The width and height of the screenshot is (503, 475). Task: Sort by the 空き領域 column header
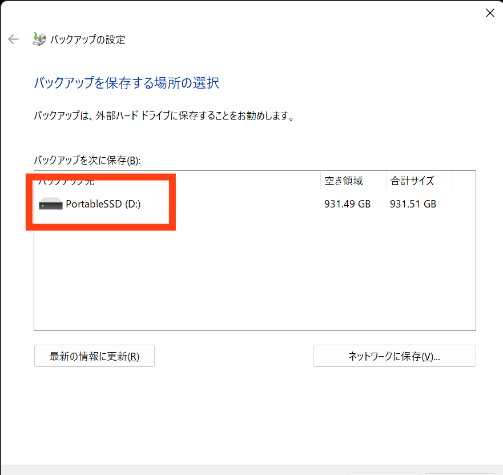[344, 181]
